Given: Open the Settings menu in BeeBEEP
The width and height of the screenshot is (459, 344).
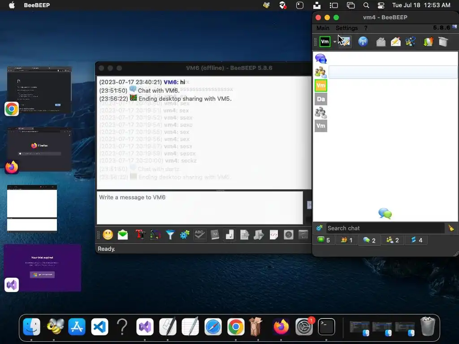Looking at the screenshot, I should pyautogui.click(x=346, y=28).
